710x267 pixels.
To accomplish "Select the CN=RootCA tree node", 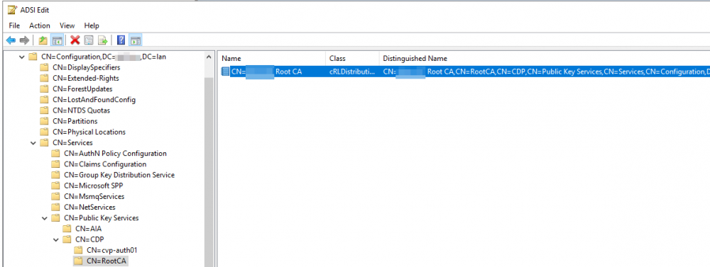I will point(107,261).
